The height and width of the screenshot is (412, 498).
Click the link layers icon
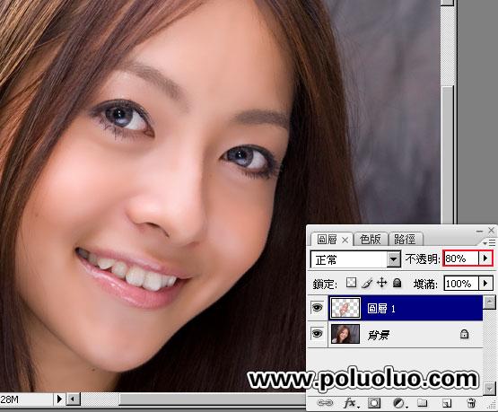[325, 403]
